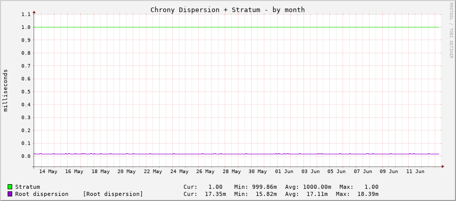Click the '0.5' y-axis tick label
456x201 pixels.
coord(26,92)
